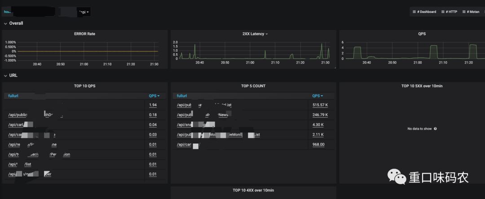Click the help icon beside No data to show
This screenshot has height=199, width=485.
[x=435, y=129]
